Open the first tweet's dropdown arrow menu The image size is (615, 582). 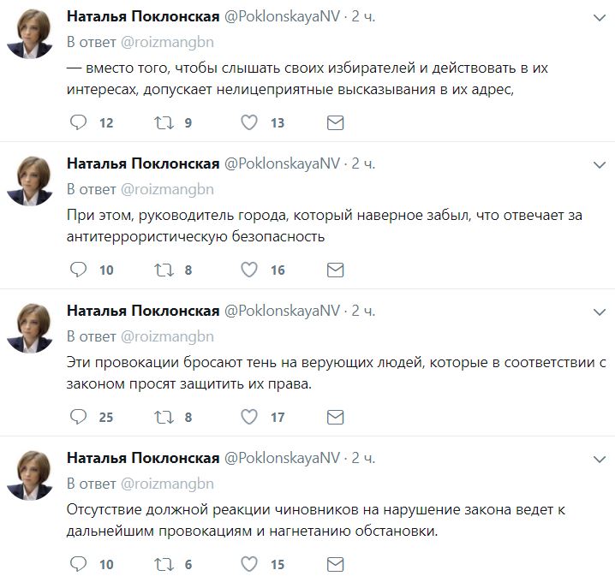pos(597,17)
